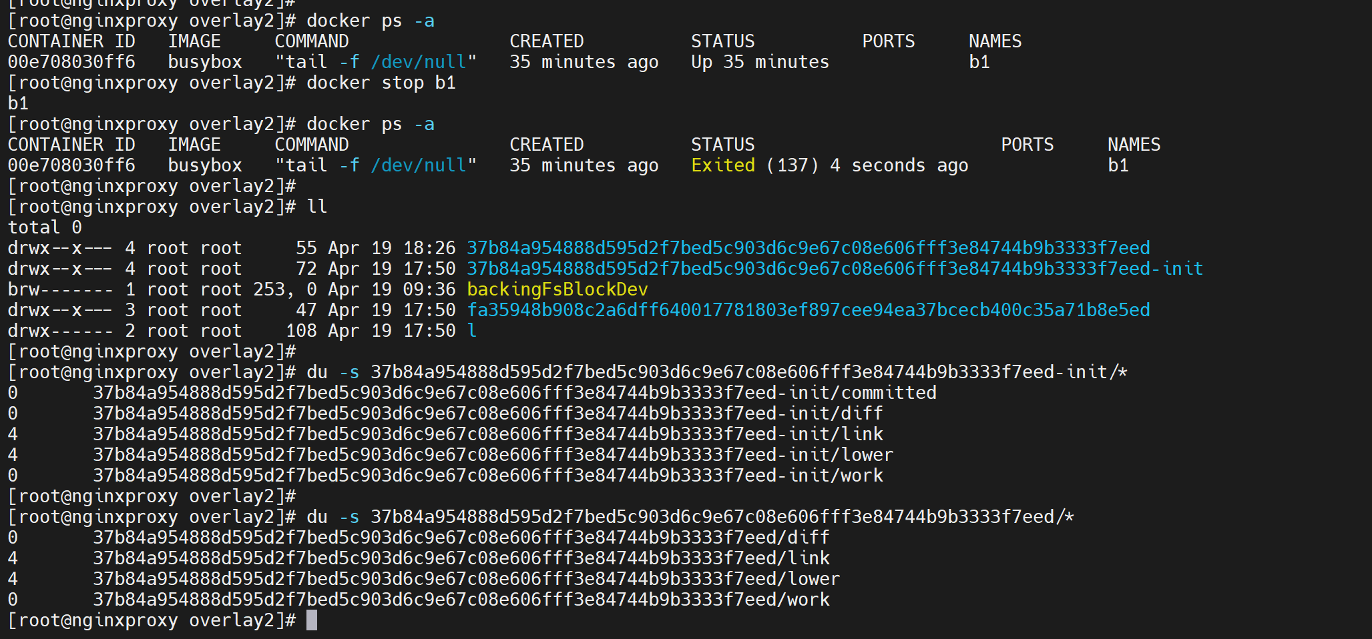Screen dimensions: 1372x639
Task: Click the 37b84a…7eed-init directory in ll listing
Action: (834, 269)
